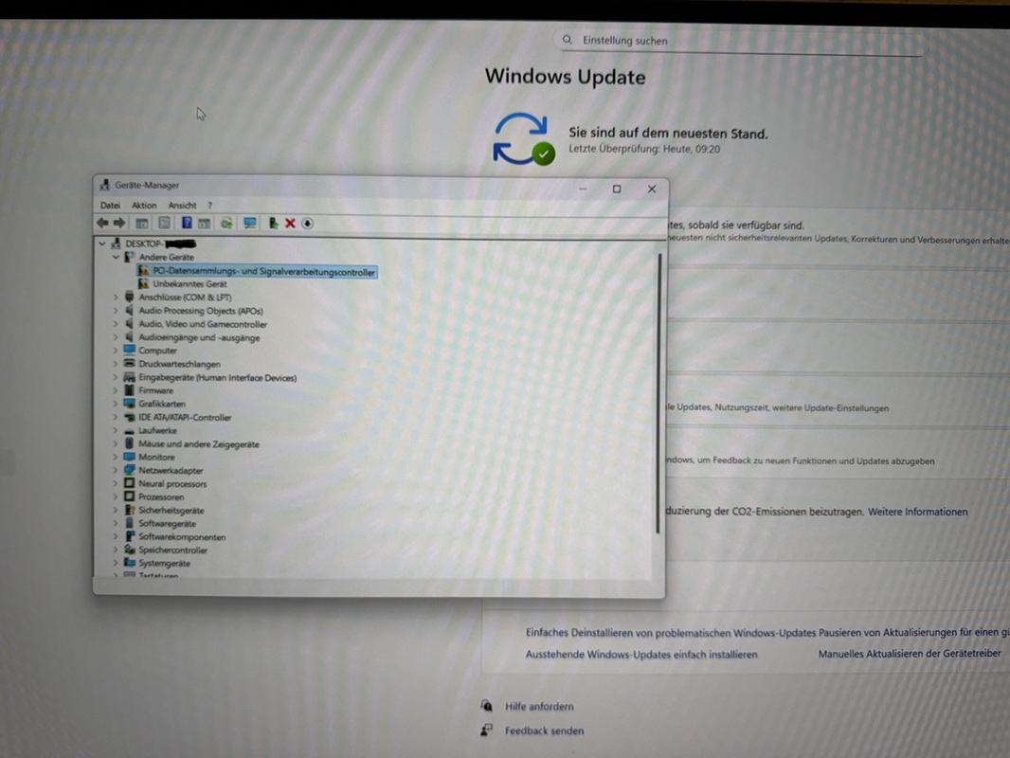Image resolution: width=1010 pixels, height=758 pixels.
Task: Click the Softwaregeräte category icon
Action: [x=130, y=523]
